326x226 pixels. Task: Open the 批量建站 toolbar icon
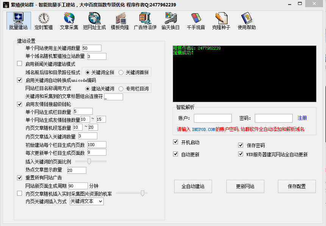coord(19,21)
